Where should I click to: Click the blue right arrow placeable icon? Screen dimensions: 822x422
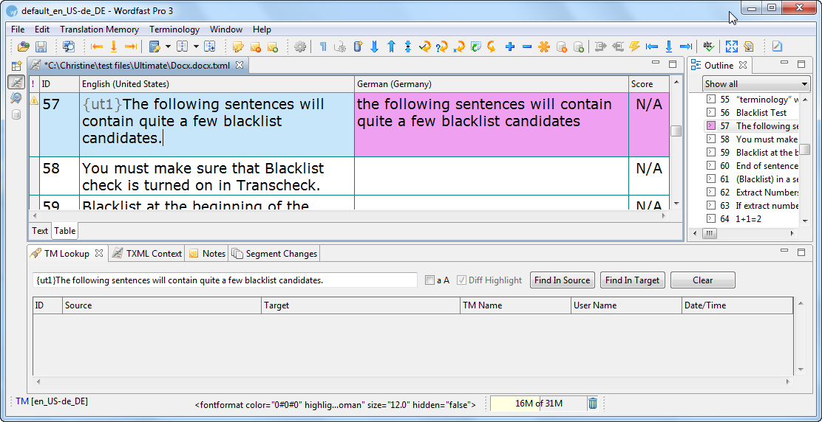686,46
